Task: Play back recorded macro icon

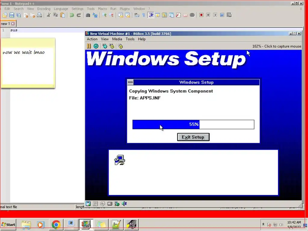Action: tap(215, 15)
